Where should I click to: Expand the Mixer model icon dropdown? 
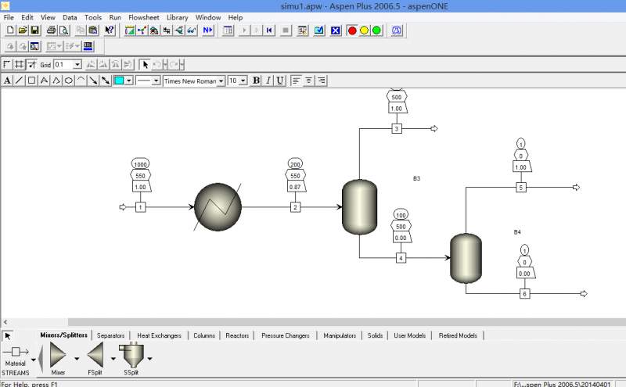[x=76, y=359]
